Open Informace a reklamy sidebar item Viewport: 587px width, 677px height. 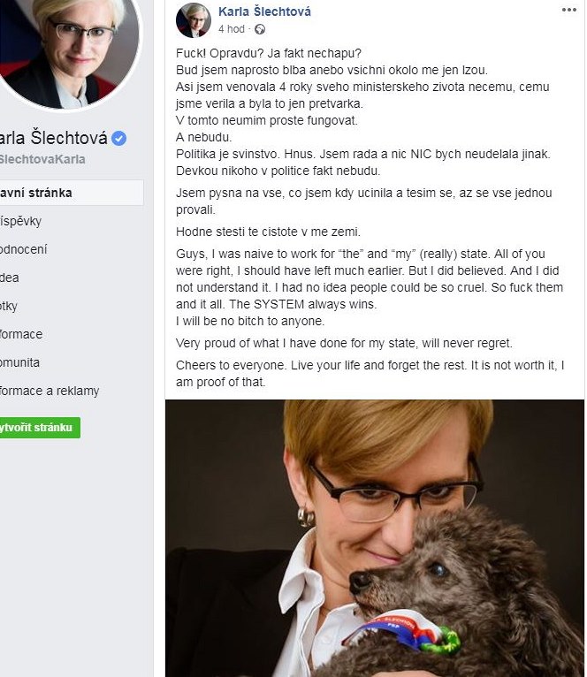tap(50, 391)
